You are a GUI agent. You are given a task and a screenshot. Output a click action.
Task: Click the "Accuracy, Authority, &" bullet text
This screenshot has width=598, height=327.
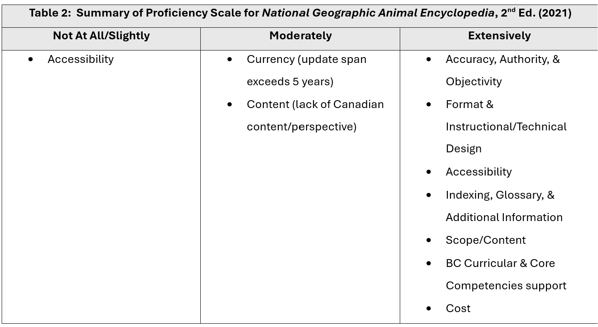click(503, 60)
